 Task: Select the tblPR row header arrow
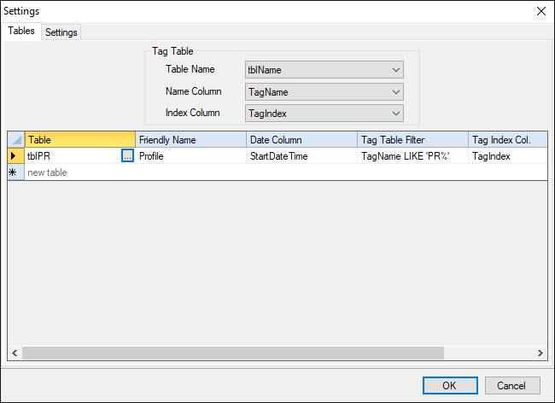16,155
